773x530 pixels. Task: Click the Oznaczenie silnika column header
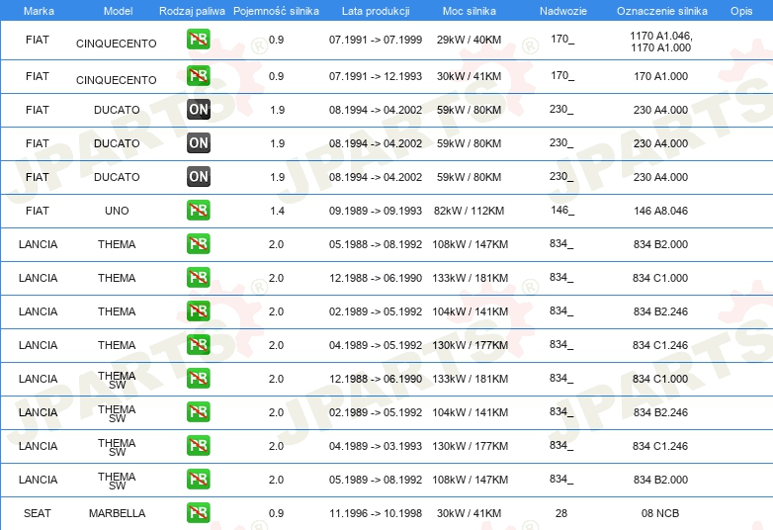pyautogui.click(x=661, y=11)
